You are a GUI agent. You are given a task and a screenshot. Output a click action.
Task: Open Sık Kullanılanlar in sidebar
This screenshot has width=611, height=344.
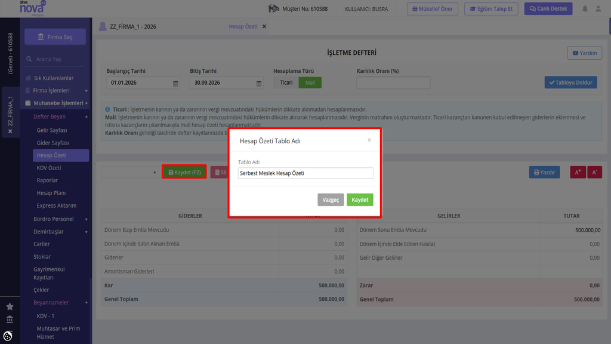coord(53,78)
